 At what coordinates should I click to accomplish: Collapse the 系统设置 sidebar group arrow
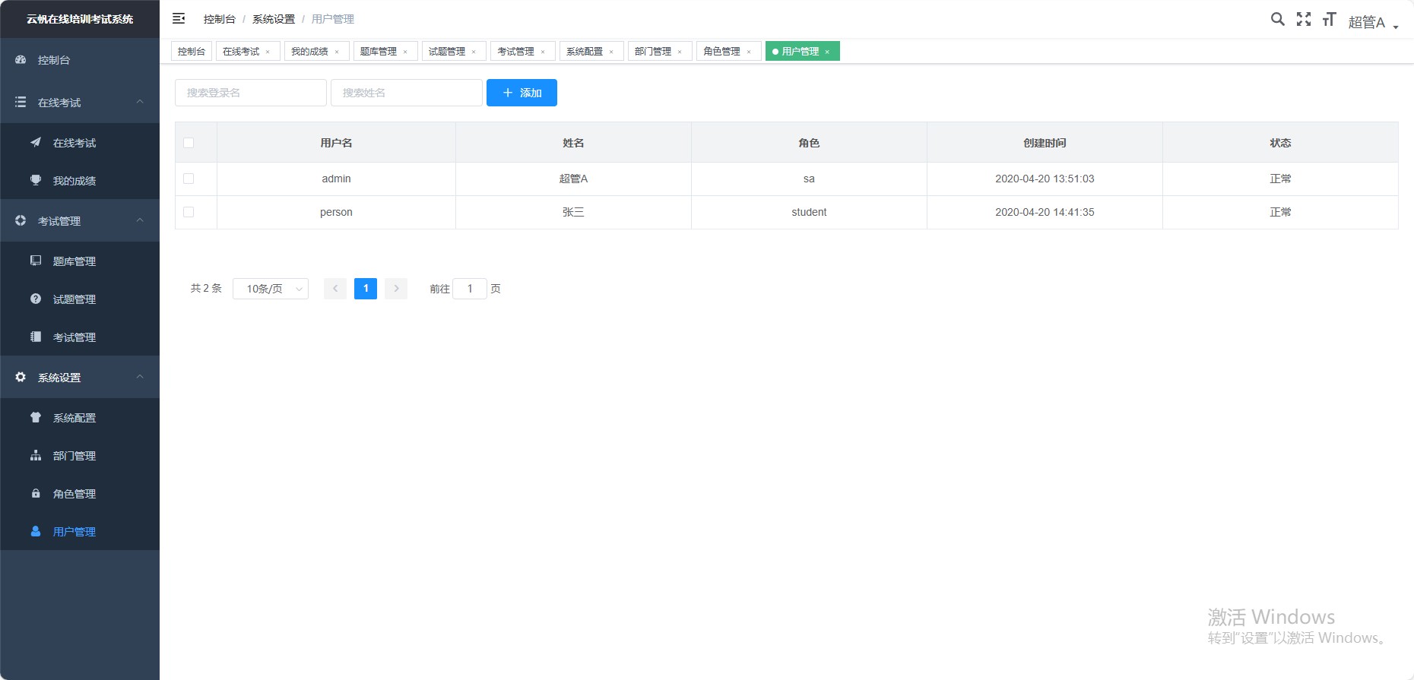pos(140,377)
